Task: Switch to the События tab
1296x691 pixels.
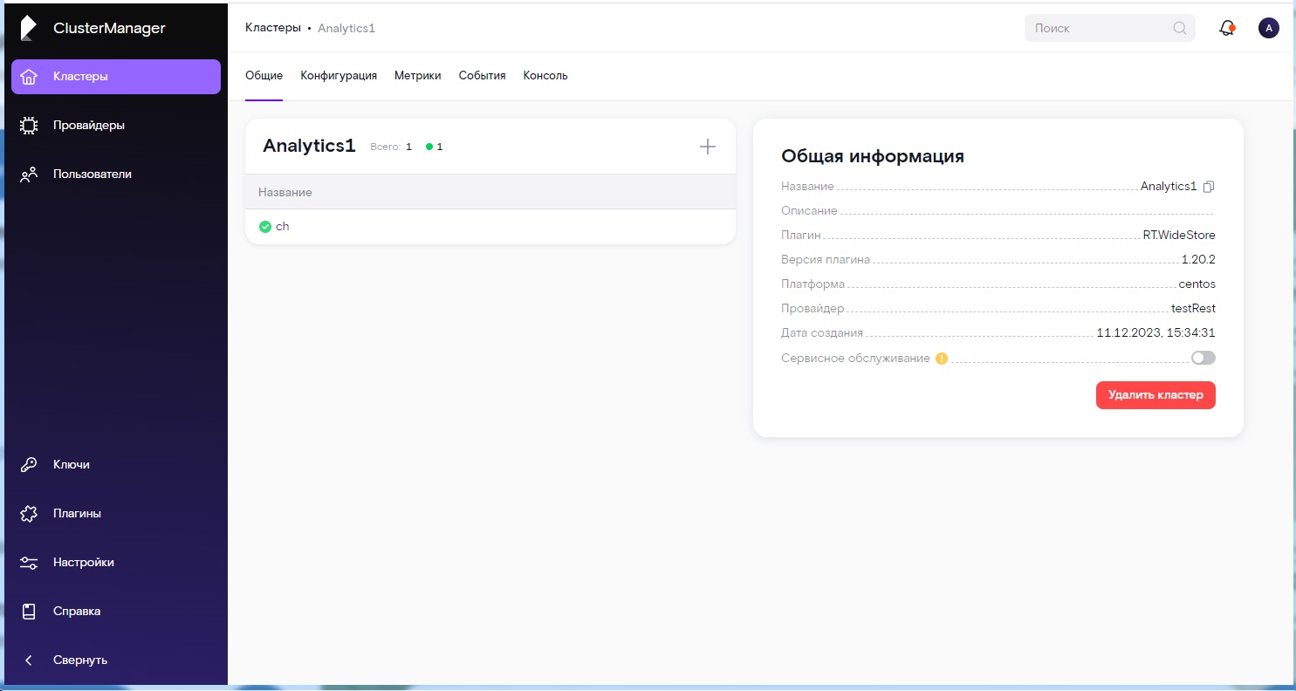Action: click(482, 76)
